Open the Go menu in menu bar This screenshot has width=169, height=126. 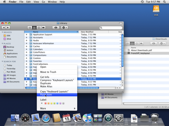coord(43,2)
